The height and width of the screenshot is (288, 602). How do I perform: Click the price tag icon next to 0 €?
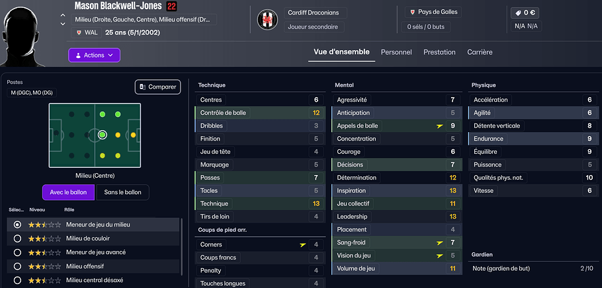click(x=517, y=12)
